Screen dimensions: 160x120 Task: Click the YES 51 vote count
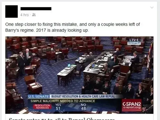pyautogui.click(x=58, y=107)
